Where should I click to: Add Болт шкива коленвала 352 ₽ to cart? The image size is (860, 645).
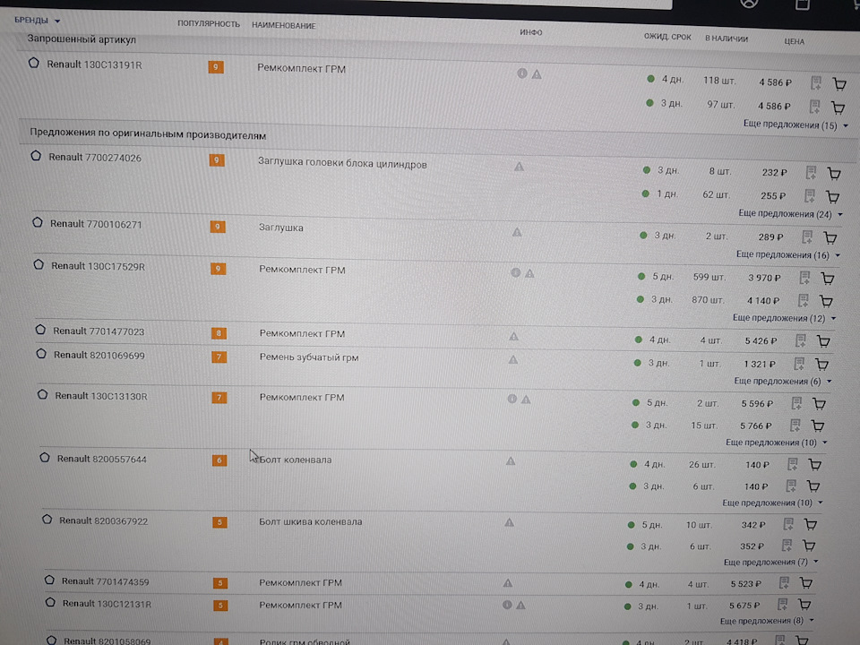(809, 546)
